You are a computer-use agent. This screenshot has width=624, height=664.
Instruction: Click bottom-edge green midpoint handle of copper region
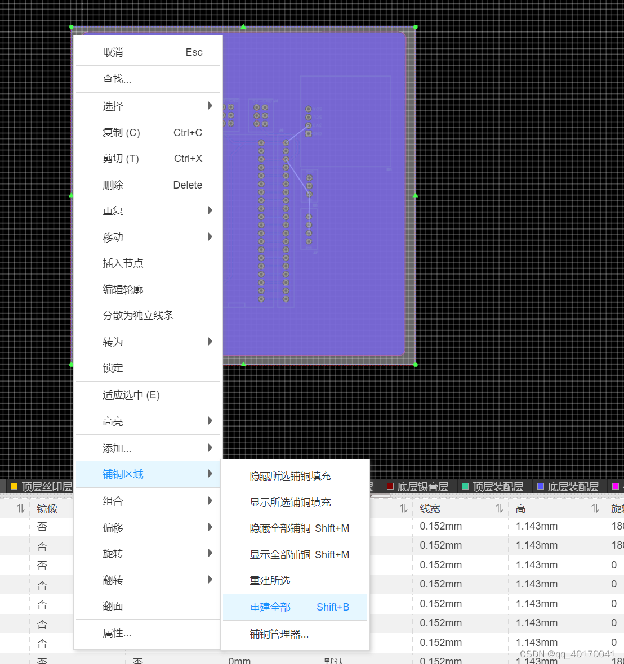[243, 364]
